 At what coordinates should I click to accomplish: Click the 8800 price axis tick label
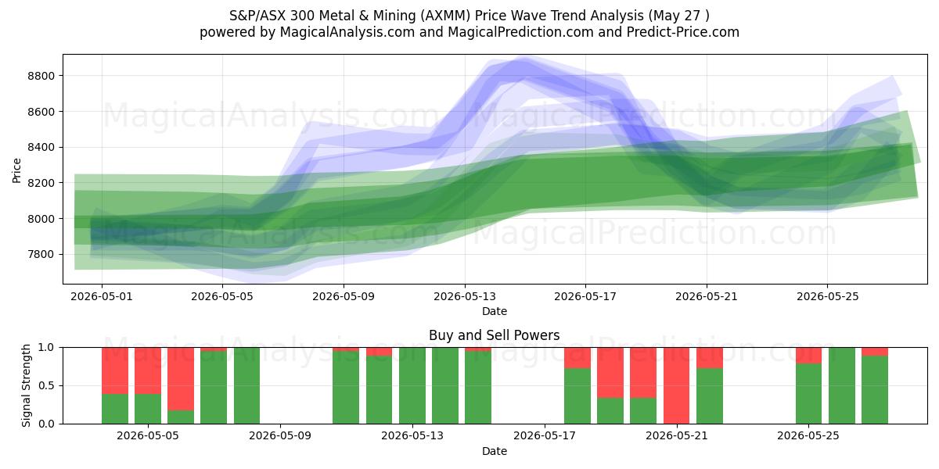(x=41, y=76)
